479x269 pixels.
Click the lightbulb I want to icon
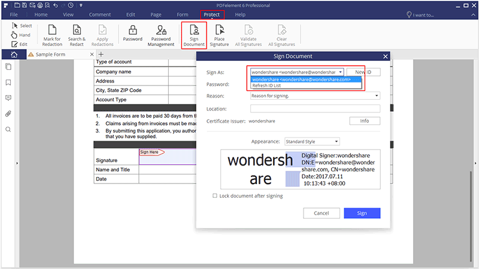coord(409,14)
